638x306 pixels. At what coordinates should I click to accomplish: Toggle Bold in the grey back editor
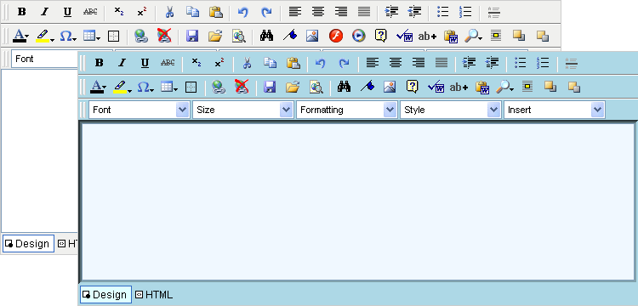coord(21,12)
